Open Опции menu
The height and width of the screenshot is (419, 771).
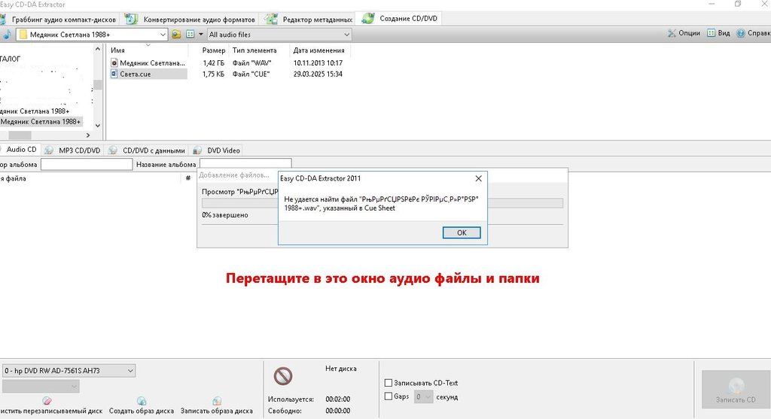690,33
